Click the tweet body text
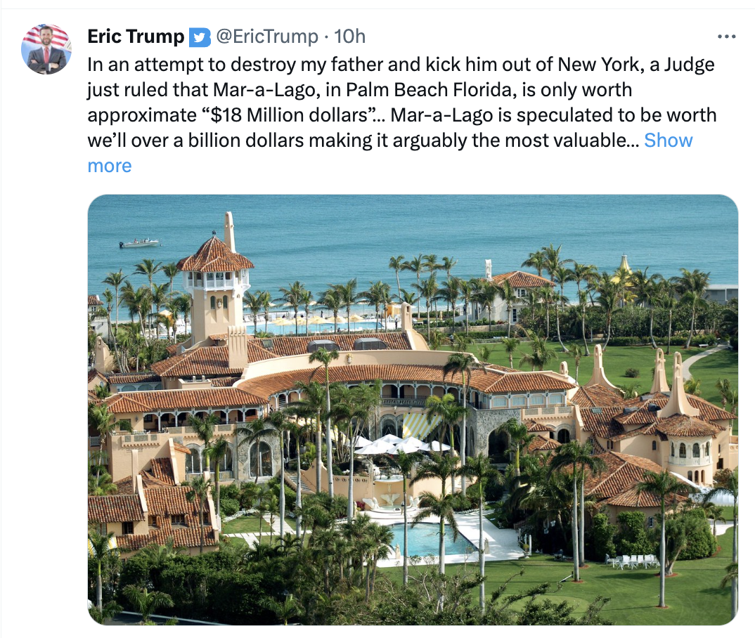Image resolution: width=755 pixels, height=638 pixels. (x=401, y=103)
